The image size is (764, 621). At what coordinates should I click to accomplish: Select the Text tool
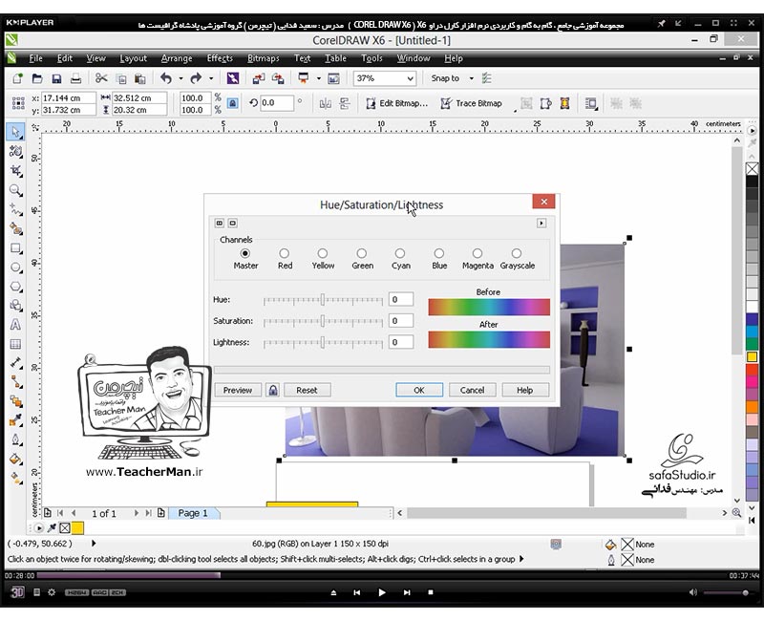pos(15,325)
